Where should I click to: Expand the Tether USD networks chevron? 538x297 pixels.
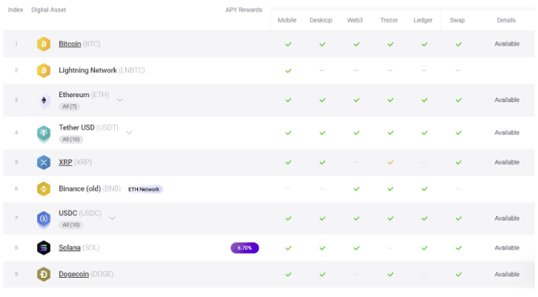click(x=129, y=132)
